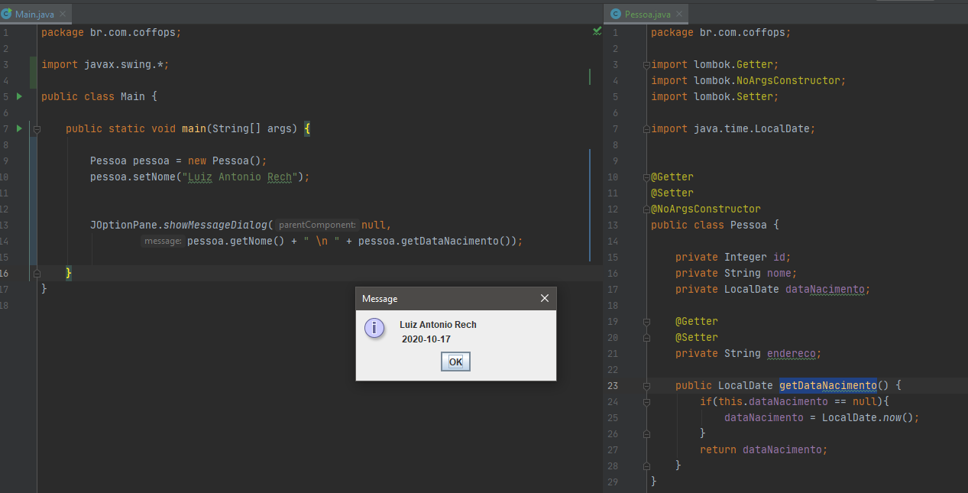968x493 pixels.
Task: Collapse the @NoArgsConstructor region fold marker
Action: tap(646, 209)
